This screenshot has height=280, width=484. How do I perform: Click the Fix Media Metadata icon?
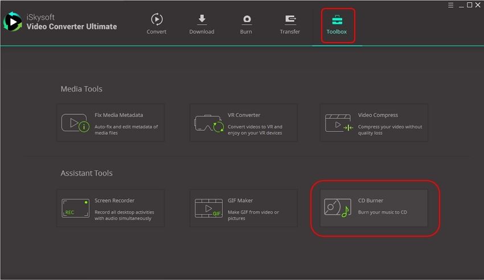pyautogui.click(x=75, y=123)
